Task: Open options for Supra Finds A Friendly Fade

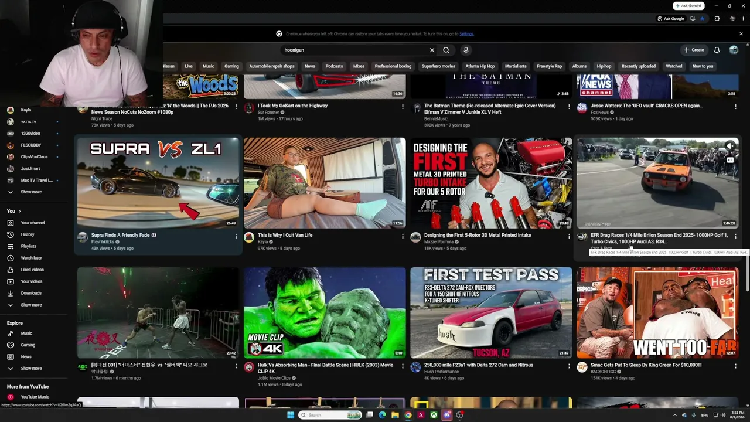Action: click(x=236, y=236)
